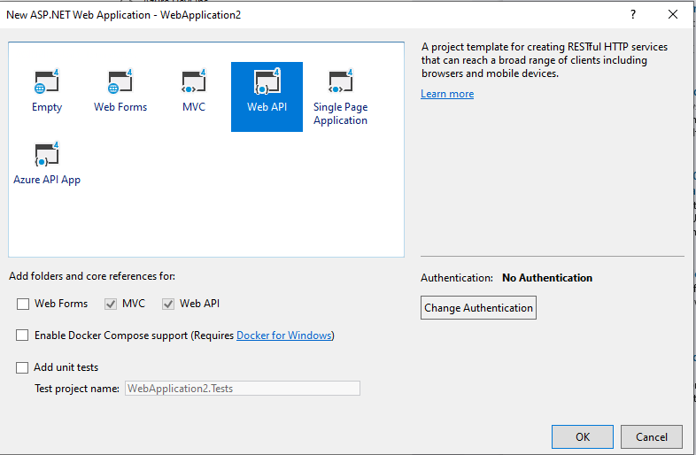Close the New ASP.NET Web Application dialog
This screenshot has height=455, width=696.
[673, 15]
